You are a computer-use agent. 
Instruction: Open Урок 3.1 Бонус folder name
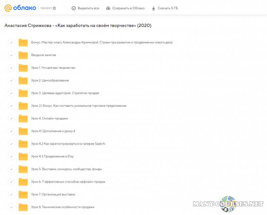pyautogui.click(x=78, y=106)
